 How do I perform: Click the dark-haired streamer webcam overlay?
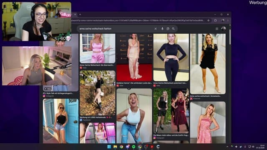pos(37,21)
